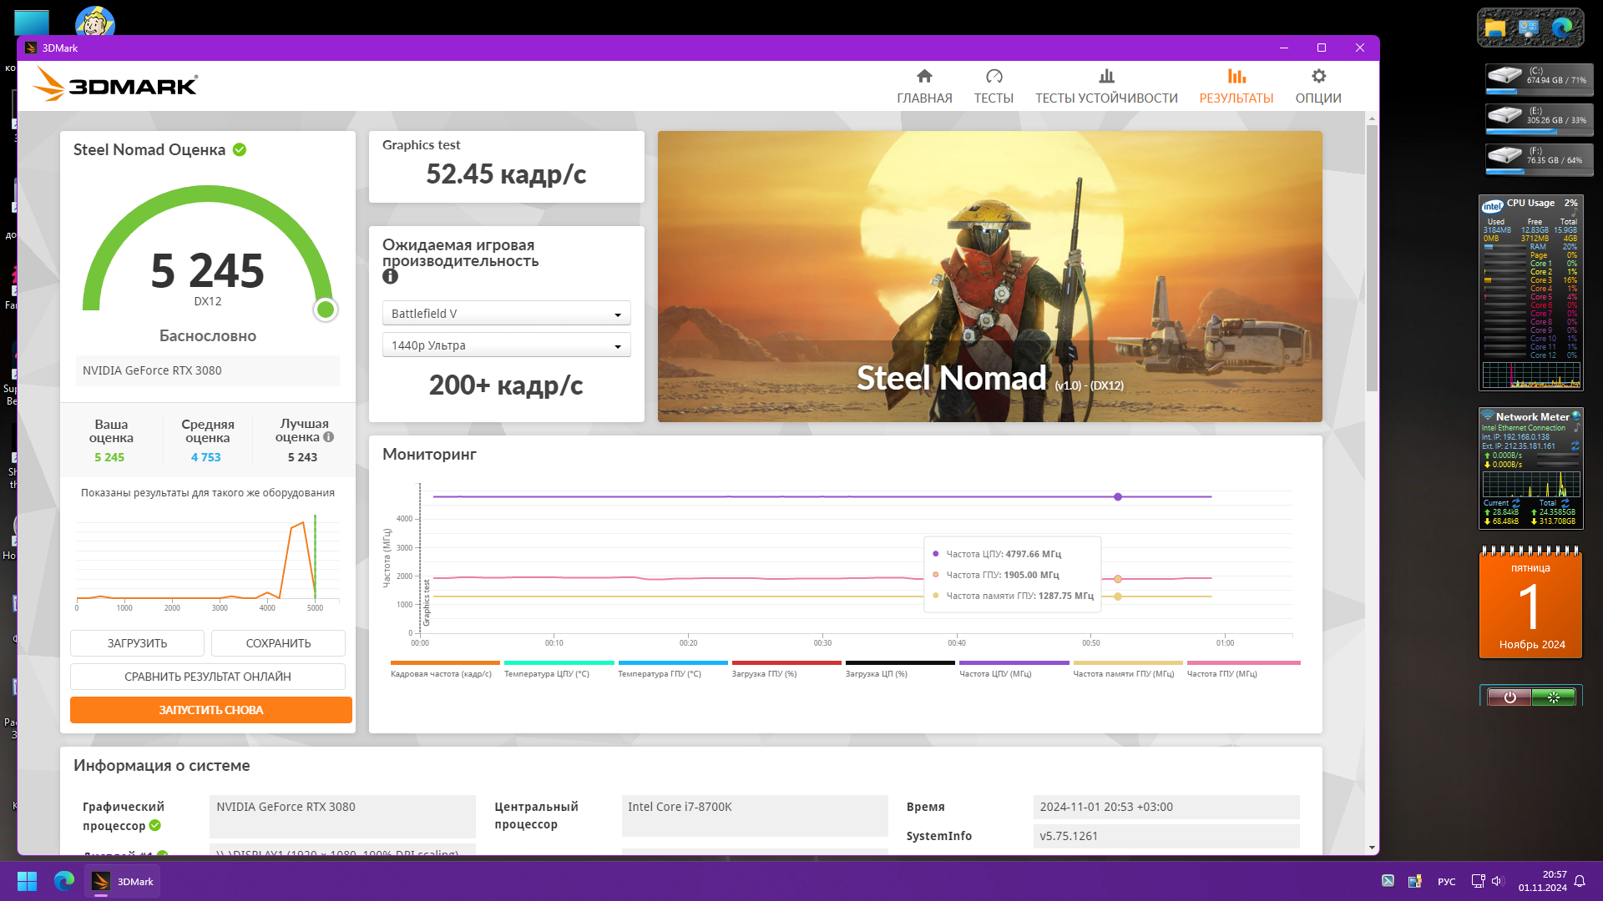Open the Options gear icon

(1318, 76)
